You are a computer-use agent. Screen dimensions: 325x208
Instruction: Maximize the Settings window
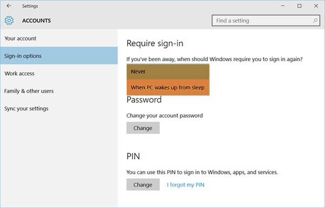(299, 6)
